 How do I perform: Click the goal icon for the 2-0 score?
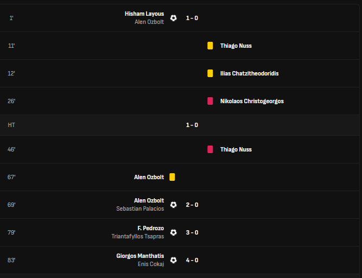(x=173, y=205)
